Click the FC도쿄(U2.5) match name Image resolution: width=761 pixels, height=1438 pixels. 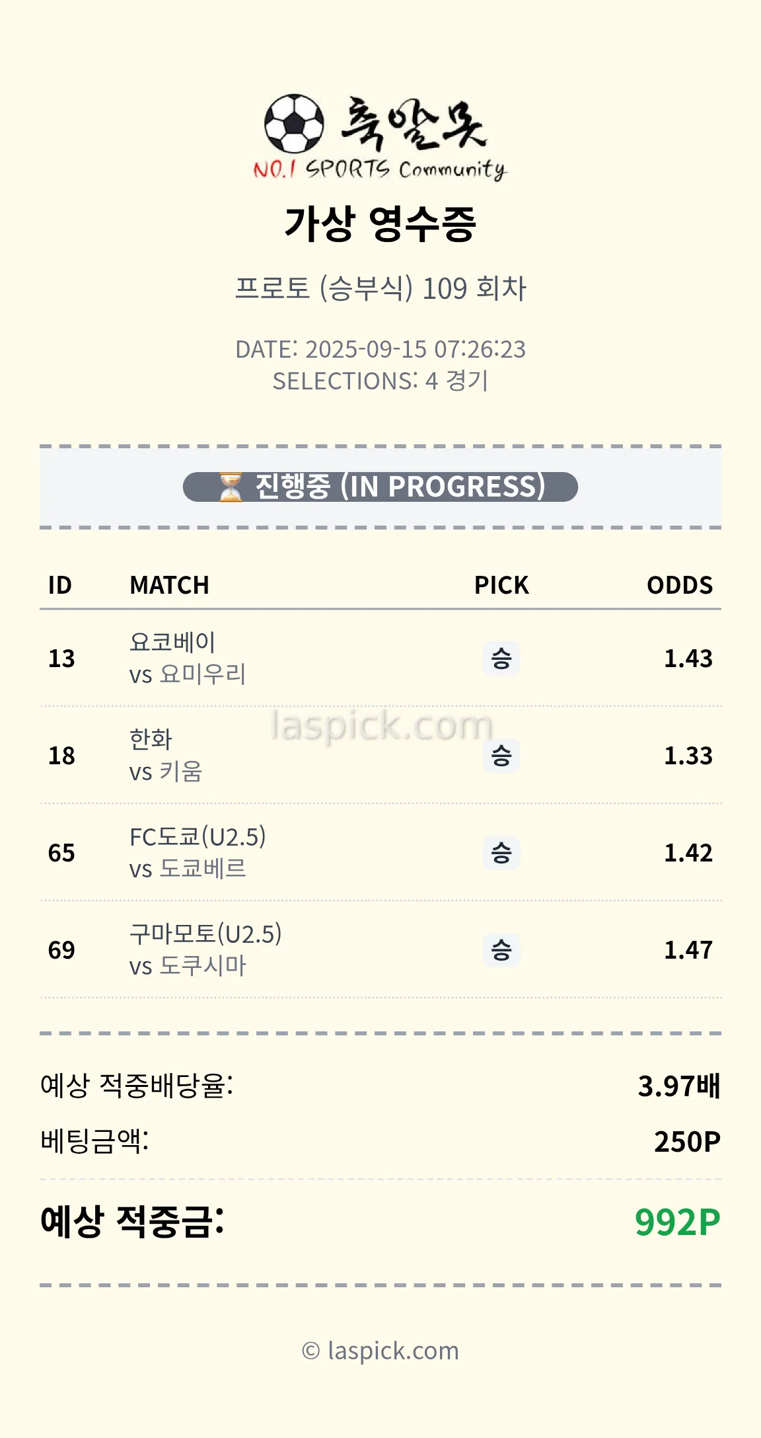point(198,837)
